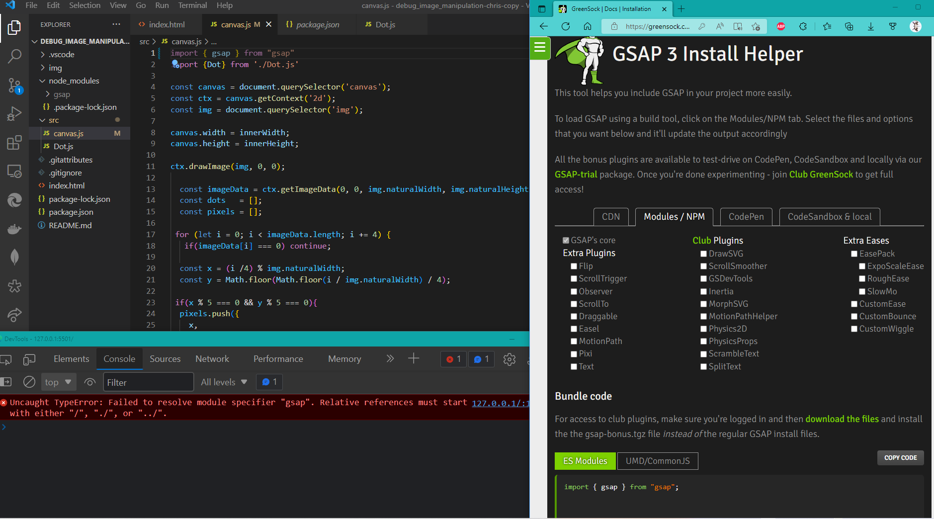Viewport: 934px width, 519px height.
Task: Open the All levels log dropdown
Action: pos(224,382)
